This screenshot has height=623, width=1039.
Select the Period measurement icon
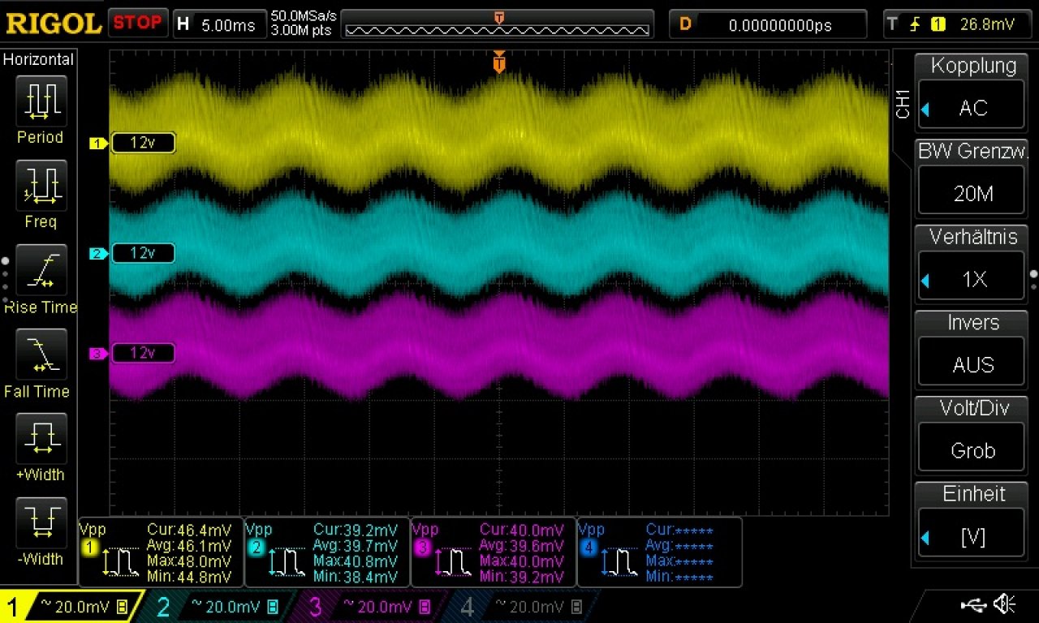41,100
